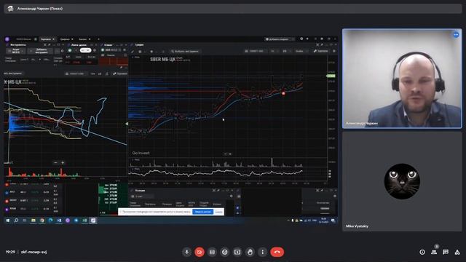The image size is (466, 262).
Task: Open meeting details info icon
Action: tap(422, 252)
